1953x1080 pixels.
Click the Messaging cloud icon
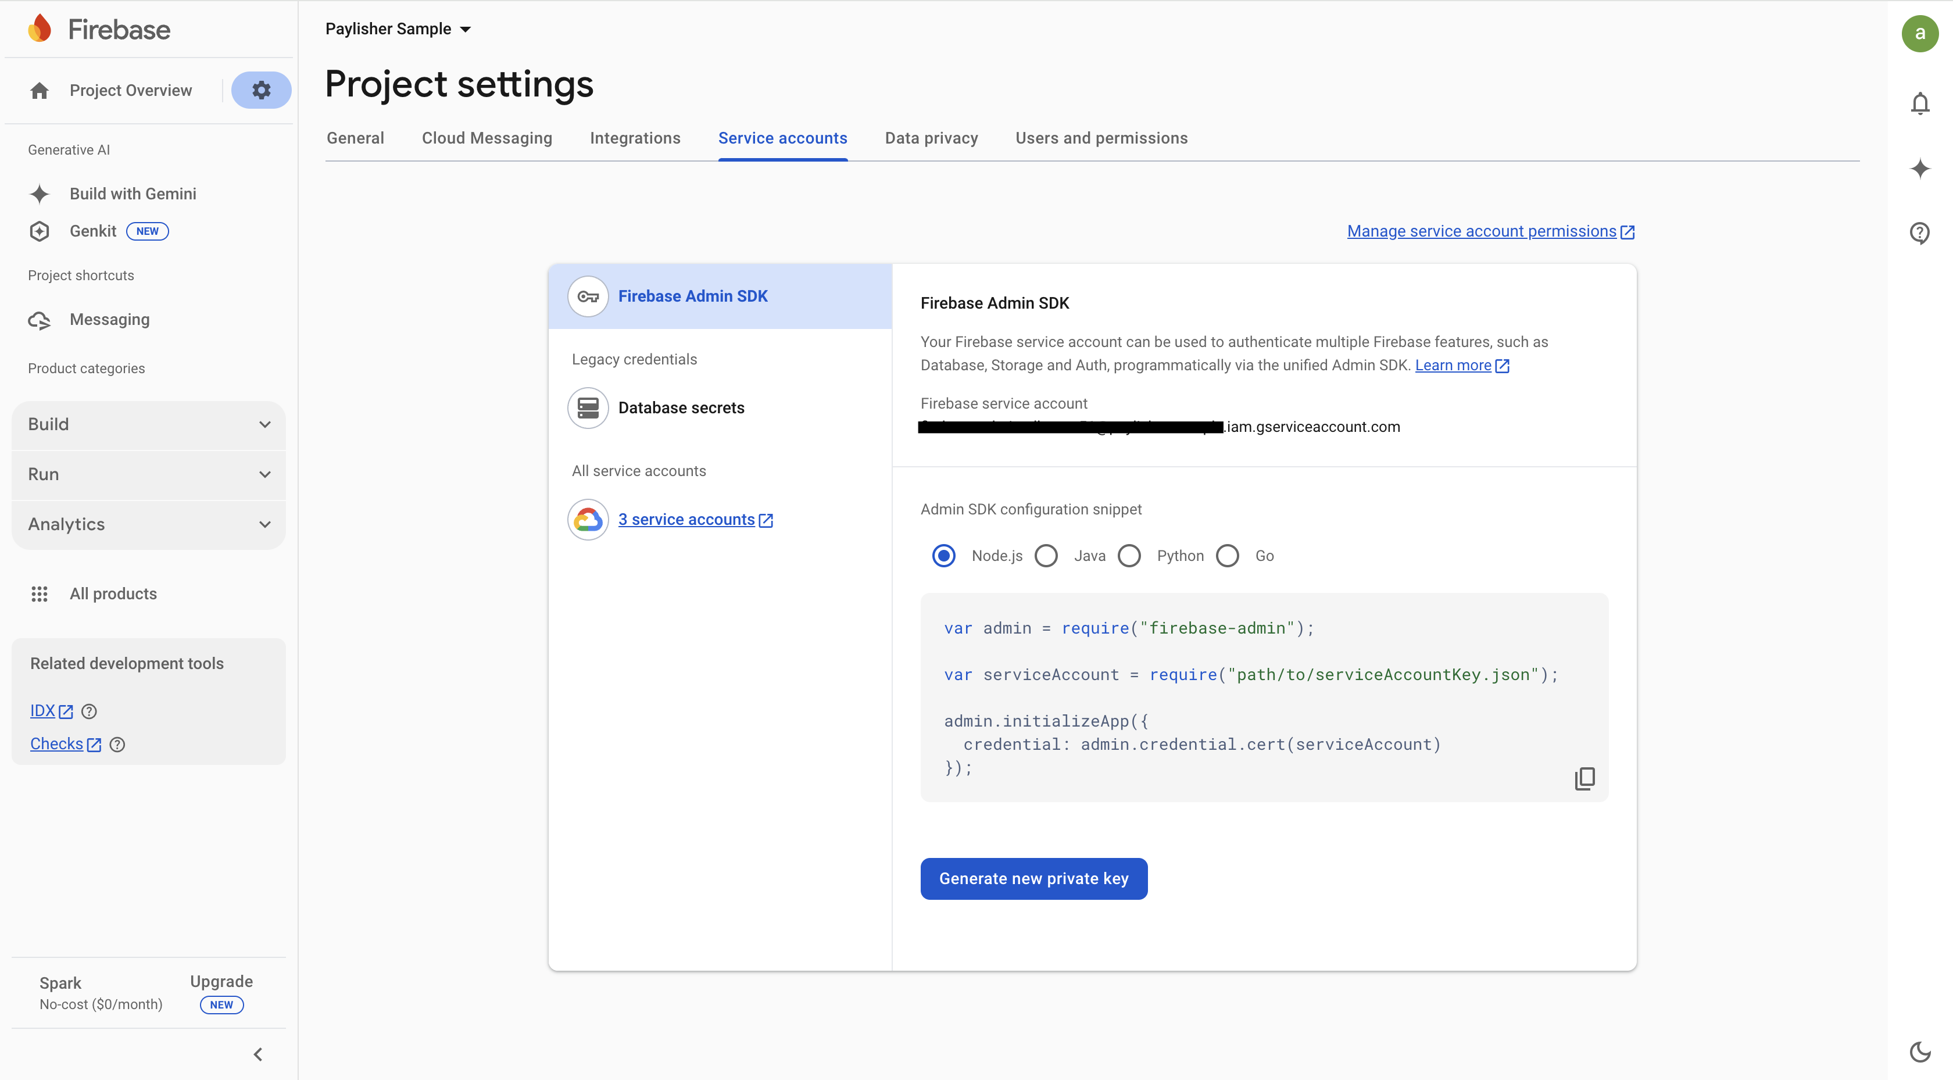point(40,320)
